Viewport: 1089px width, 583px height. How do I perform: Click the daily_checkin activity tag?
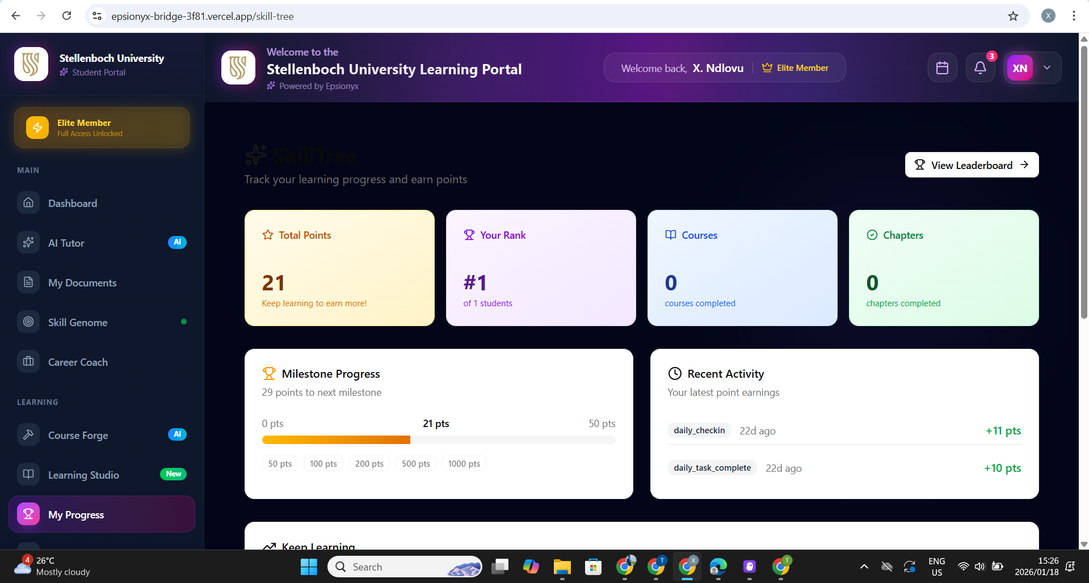(x=699, y=430)
